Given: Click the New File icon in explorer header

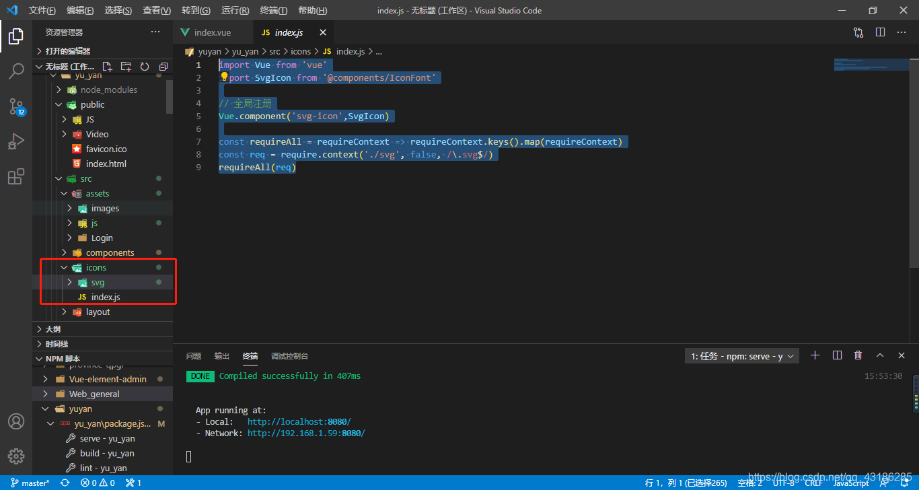Looking at the screenshot, I should click(107, 67).
